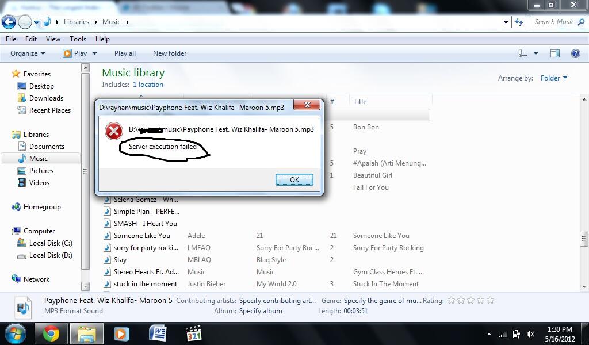Expand the Play button dropdown arrow

point(95,53)
